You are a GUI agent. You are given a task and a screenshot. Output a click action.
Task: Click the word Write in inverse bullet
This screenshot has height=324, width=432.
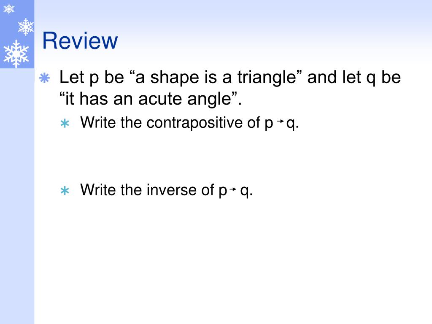pyautogui.click(x=98, y=189)
